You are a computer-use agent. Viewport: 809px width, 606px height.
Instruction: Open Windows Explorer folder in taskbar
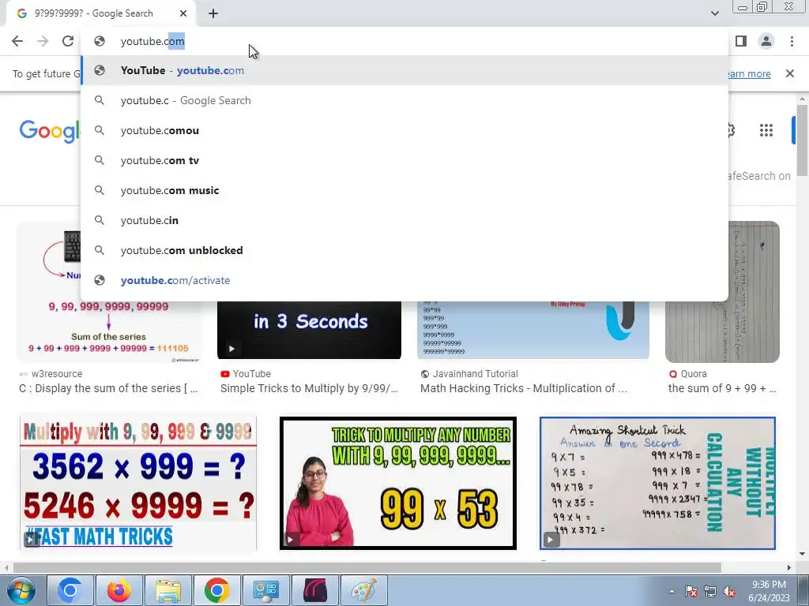[167, 590]
